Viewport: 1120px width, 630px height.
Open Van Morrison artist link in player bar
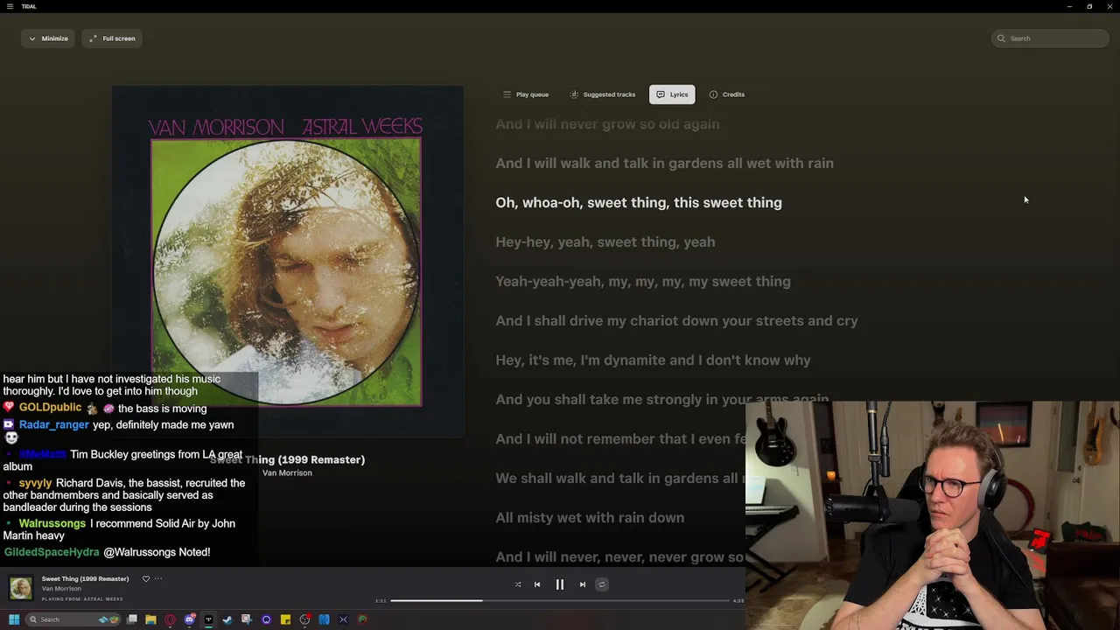[x=61, y=588]
